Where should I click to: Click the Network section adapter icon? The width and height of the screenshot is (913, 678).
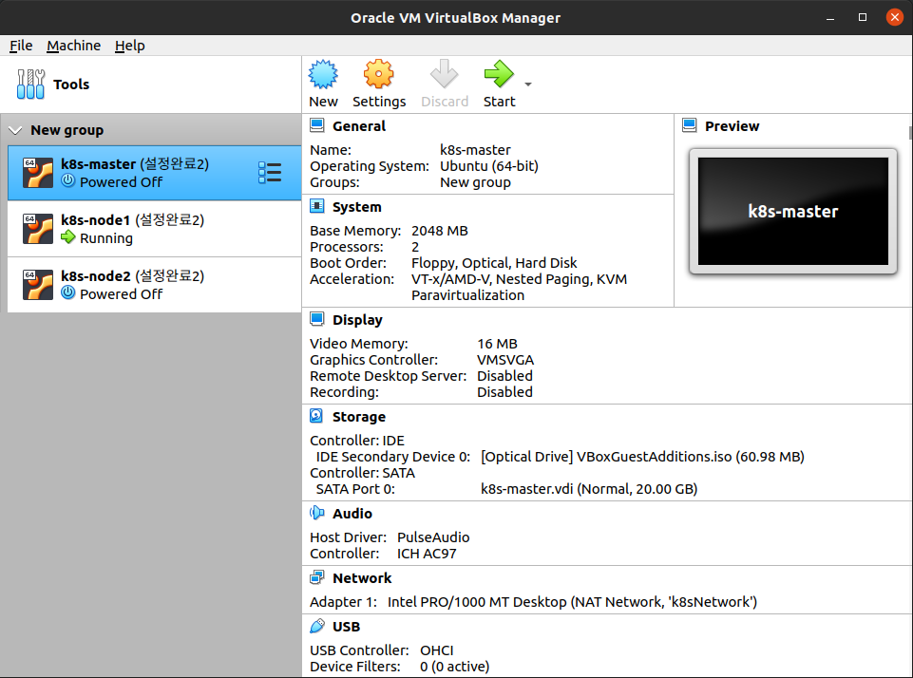click(x=316, y=577)
